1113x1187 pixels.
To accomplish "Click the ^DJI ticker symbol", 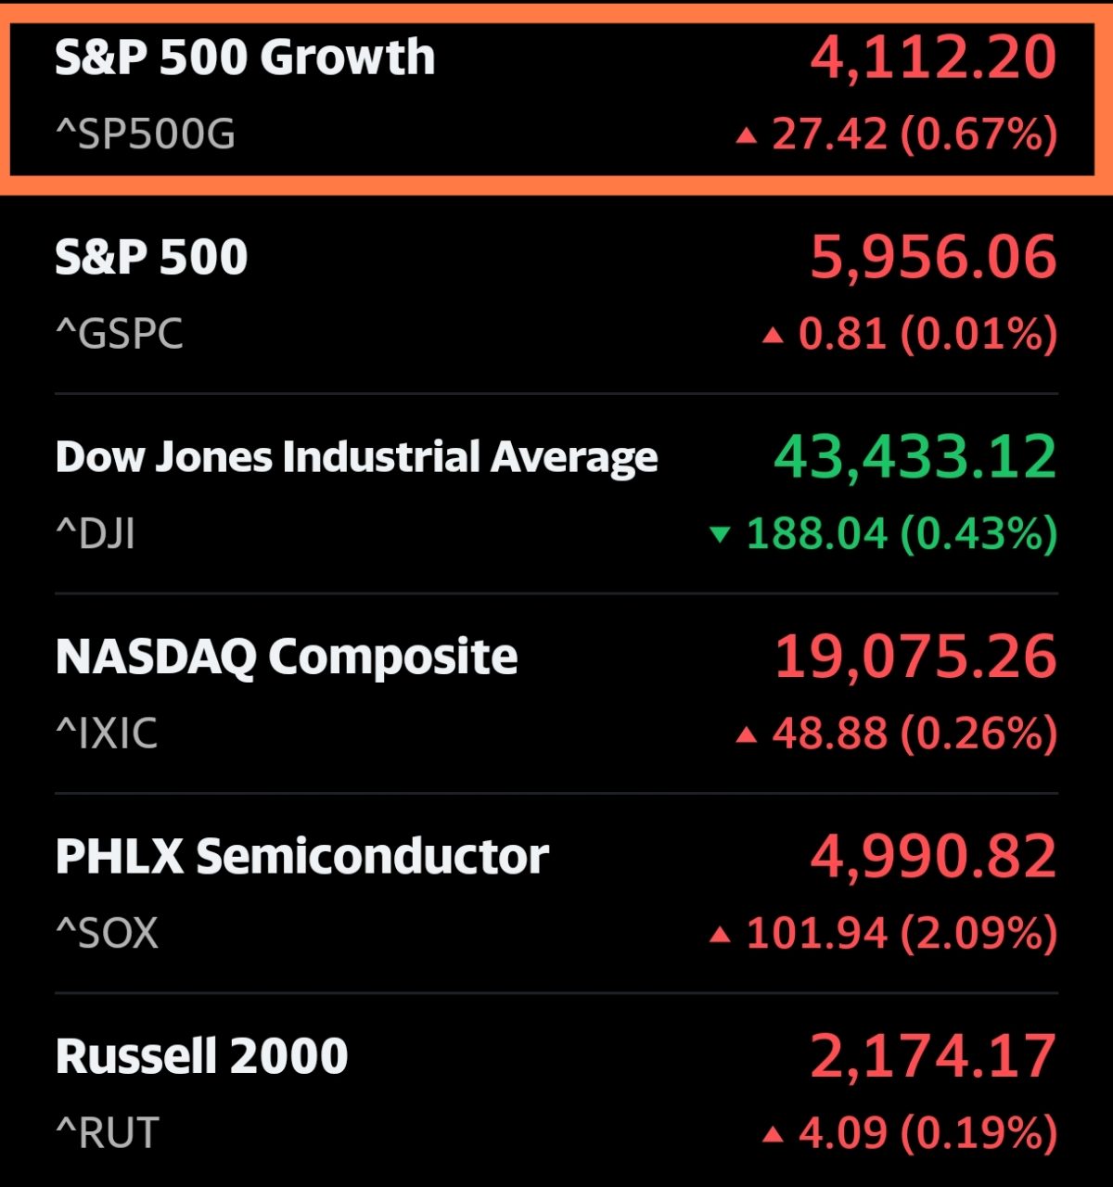I will (x=95, y=534).
